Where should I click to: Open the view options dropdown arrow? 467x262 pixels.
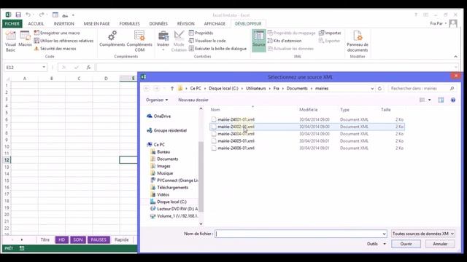coord(430,100)
